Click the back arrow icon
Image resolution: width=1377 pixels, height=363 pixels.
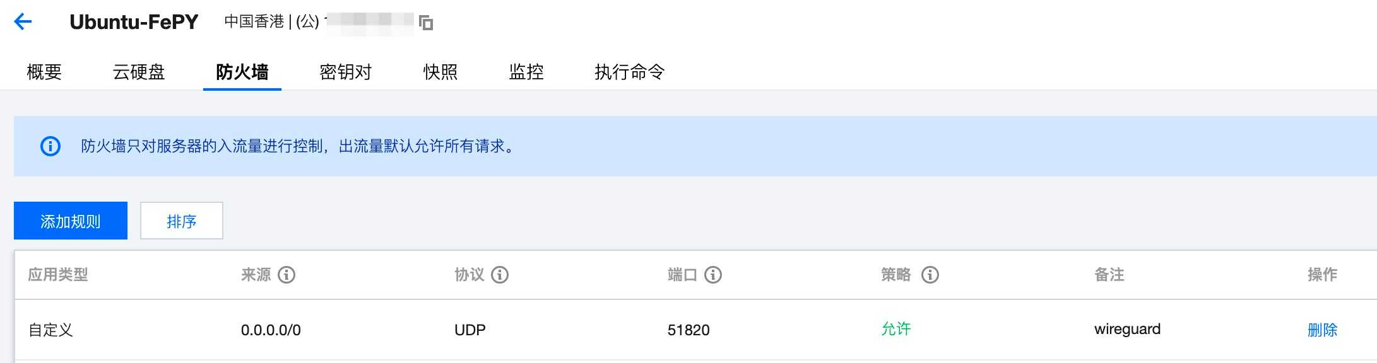[23, 22]
